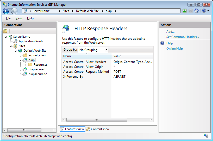Viewport: 213px width, 141px height.
Task: Select the Access-Control-Allow-Origin header row
Action: 83,67
